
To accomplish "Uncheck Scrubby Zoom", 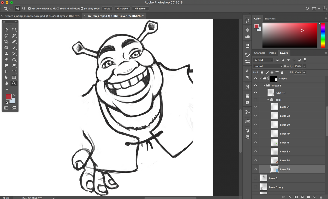I will click(x=82, y=8).
